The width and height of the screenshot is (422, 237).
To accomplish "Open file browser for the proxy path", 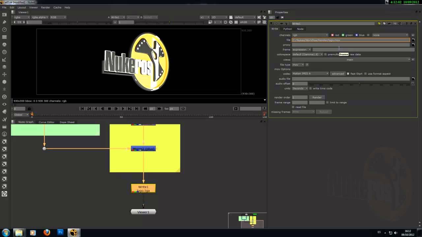I will (x=413, y=45).
